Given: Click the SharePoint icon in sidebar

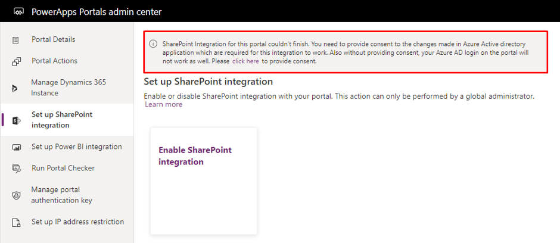Looking at the screenshot, I should [x=17, y=121].
